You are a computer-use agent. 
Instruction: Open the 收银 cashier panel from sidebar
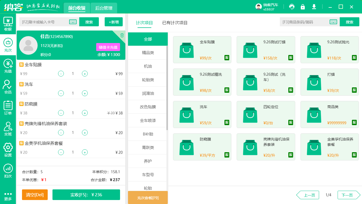coord(8,23)
